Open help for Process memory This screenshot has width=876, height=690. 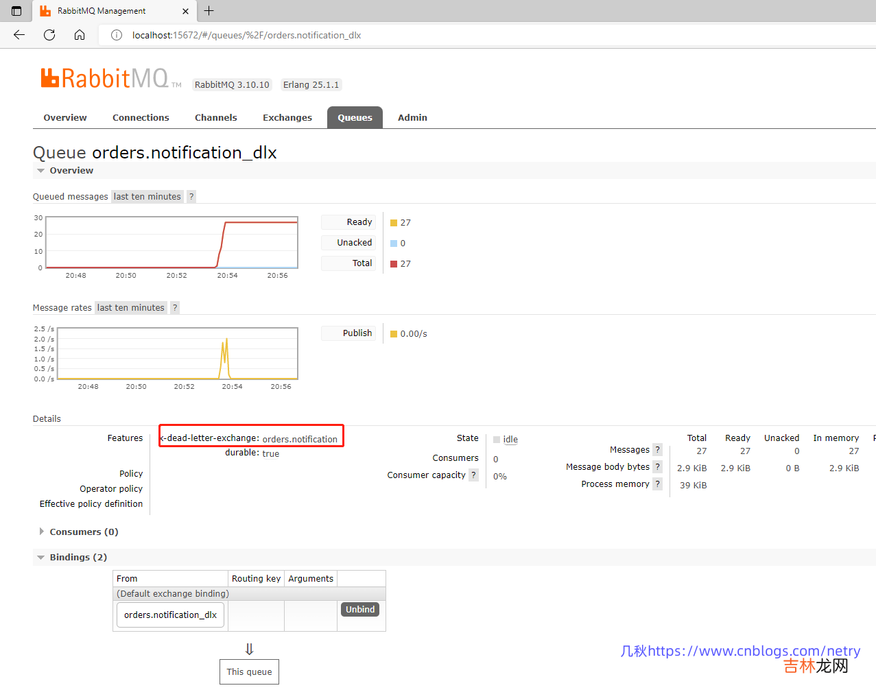pyautogui.click(x=657, y=484)
